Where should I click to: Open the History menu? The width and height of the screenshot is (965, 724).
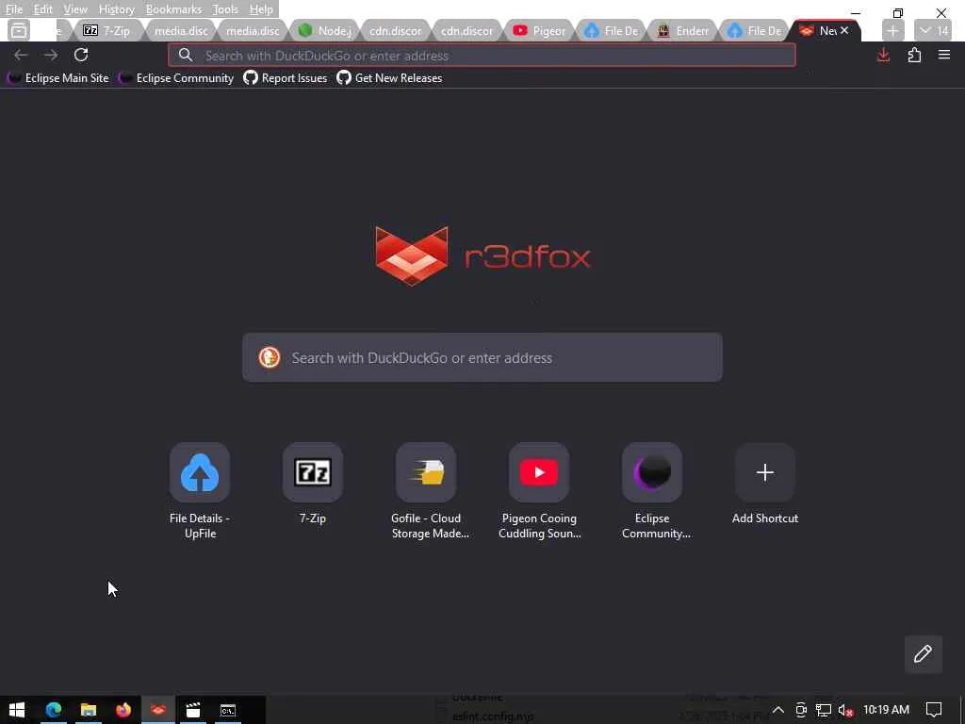(x=116, y=9)
